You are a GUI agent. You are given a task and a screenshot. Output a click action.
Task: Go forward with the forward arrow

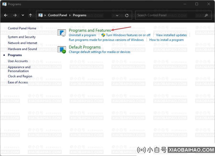pos(15,15)
